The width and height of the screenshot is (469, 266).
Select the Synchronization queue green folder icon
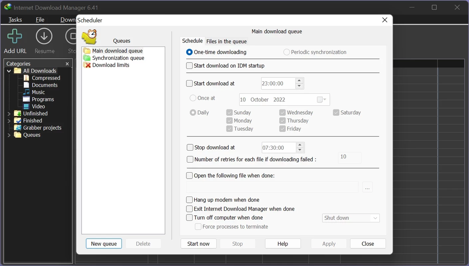87,58
